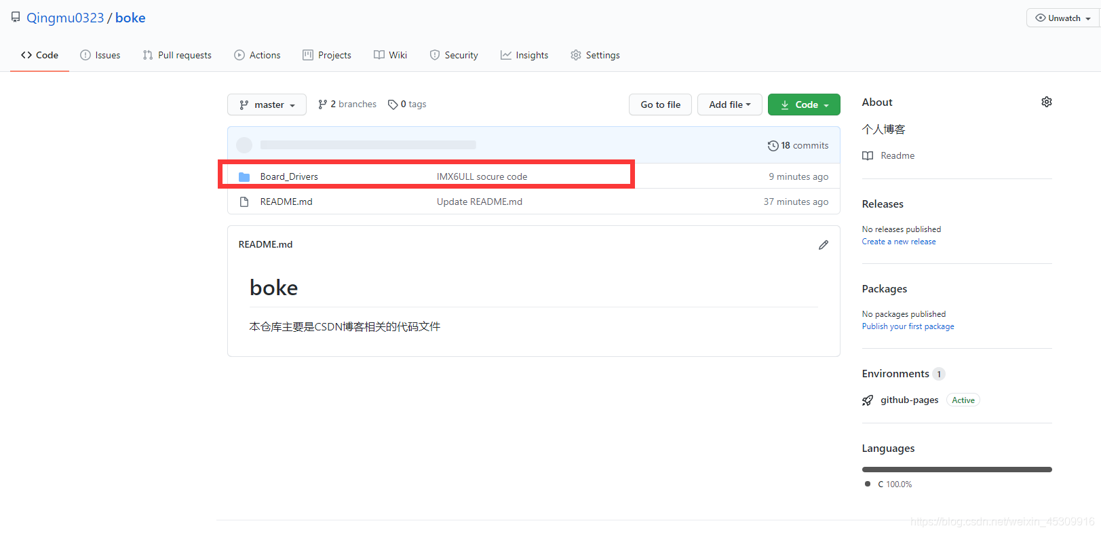Switch to the Projects tab
The image size is (1101, 534).
(x=327, y=55)
